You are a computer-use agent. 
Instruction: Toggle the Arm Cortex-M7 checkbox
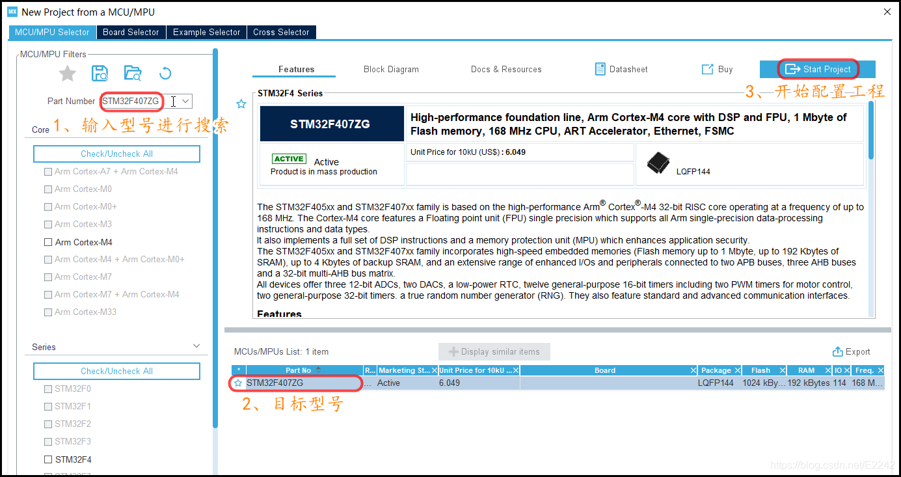point(47,277)
